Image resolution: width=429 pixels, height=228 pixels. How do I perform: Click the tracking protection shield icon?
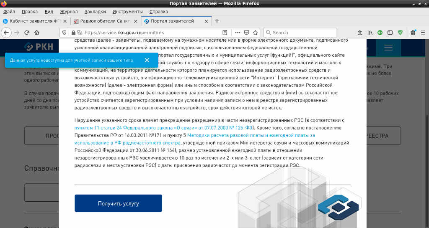[x=64, y=33]
